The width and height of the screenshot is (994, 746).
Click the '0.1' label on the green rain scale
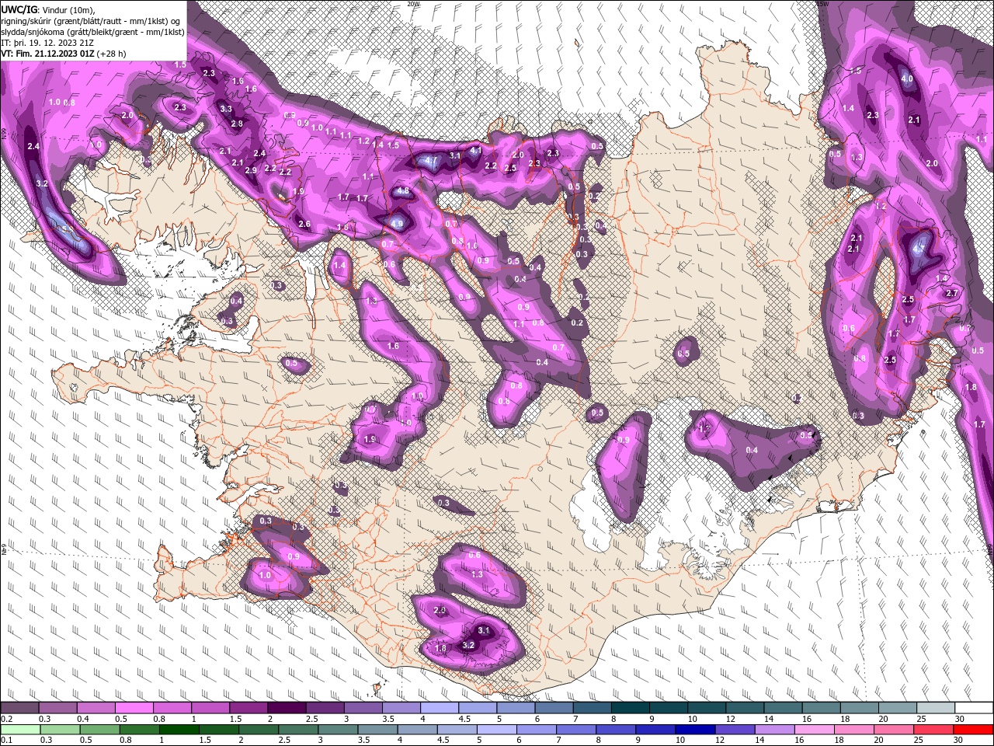point(7,740)
